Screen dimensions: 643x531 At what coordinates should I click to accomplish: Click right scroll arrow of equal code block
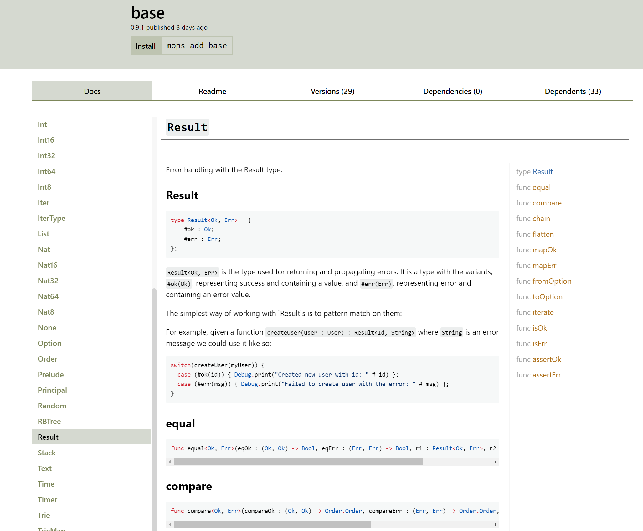click(495, 462)
